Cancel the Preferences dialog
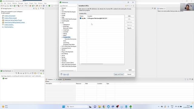Image resolution: width=194 pixels, height=109 pixels. tap(129, 74)
